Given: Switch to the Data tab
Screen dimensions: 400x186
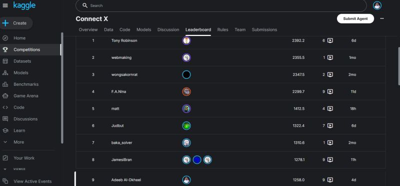Looking at the screenshot, I should tap(108, 30).
